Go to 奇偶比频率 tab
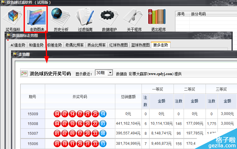Image resolution: width=237 pixels, height=149 pixels. point(74,45)
